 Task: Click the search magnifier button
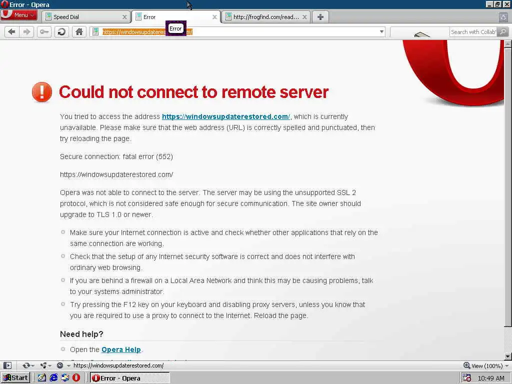pos(503,31)
